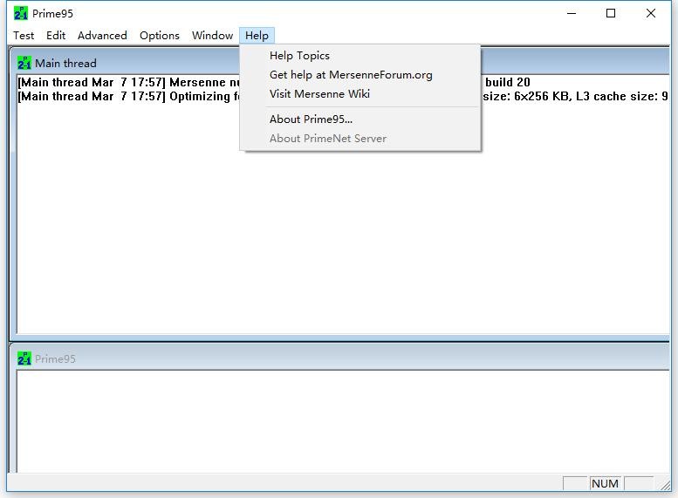
Task: Open the Window menu
Action: click(212, 36)
